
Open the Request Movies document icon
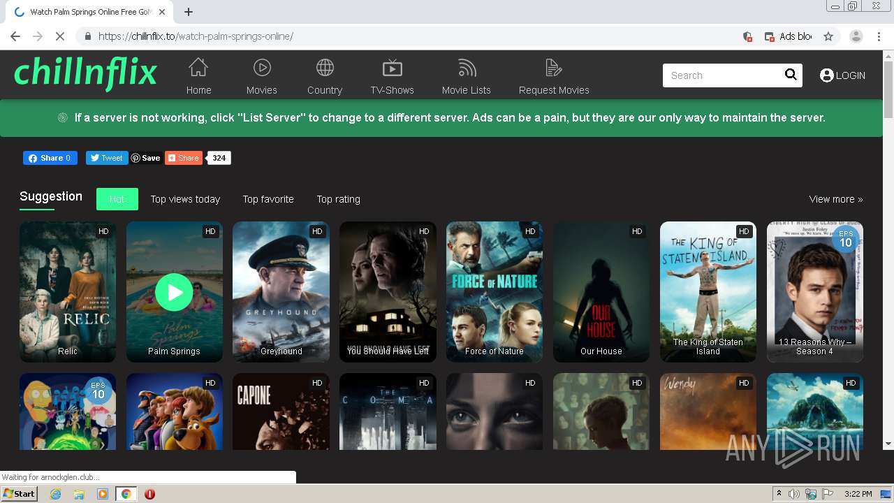click(x=554, y=68)
